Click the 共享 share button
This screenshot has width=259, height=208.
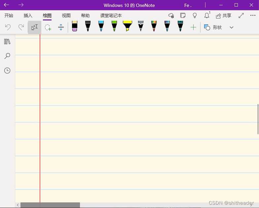tap(223, 16)
